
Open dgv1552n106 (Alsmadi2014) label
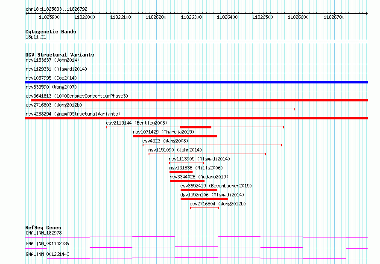tap(212, 195)
